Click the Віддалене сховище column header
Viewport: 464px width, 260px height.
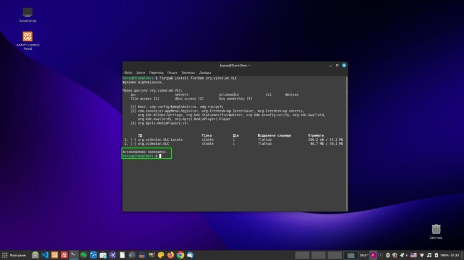[274, 135]
